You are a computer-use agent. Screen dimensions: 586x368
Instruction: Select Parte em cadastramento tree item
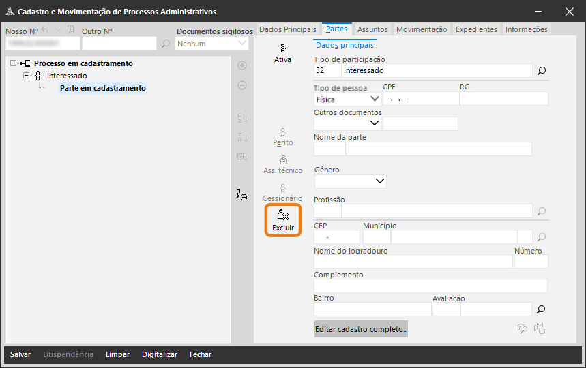102,88
